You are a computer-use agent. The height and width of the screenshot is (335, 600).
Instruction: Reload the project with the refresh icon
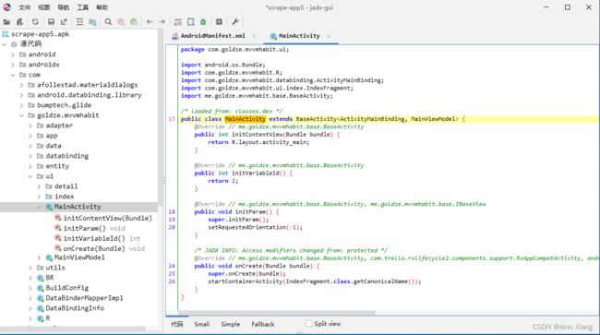click(x=35, y=22)
